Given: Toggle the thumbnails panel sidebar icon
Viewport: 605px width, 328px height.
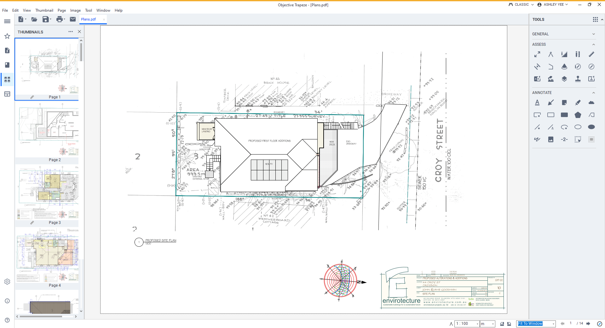Looking at the screenshot, I should click(7, 79).
